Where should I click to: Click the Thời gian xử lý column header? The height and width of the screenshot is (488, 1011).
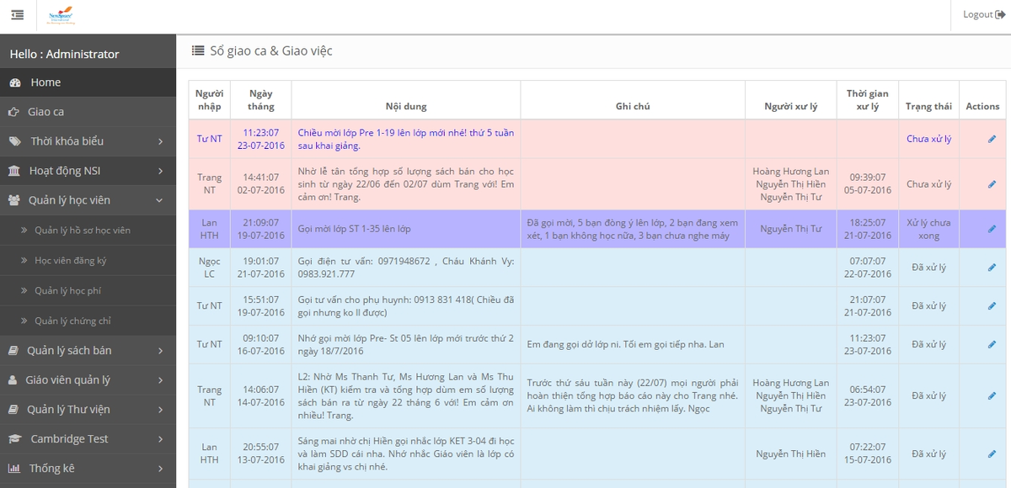point(868,100)
